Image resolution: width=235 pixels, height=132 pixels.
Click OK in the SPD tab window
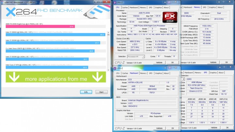[227, 127]
